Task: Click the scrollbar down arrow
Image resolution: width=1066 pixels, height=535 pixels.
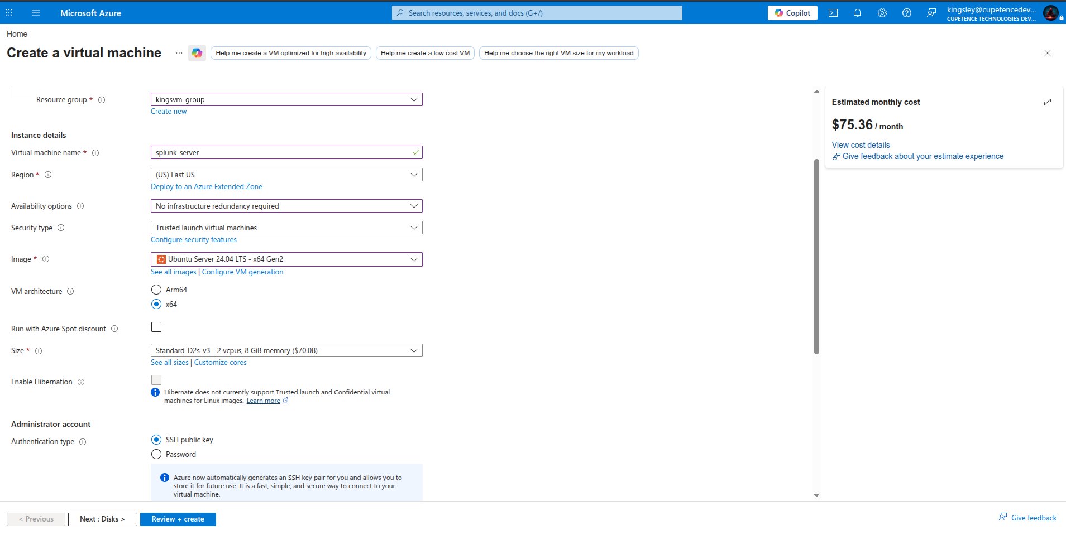Action: pyautogui.click(x=816, y=495)
